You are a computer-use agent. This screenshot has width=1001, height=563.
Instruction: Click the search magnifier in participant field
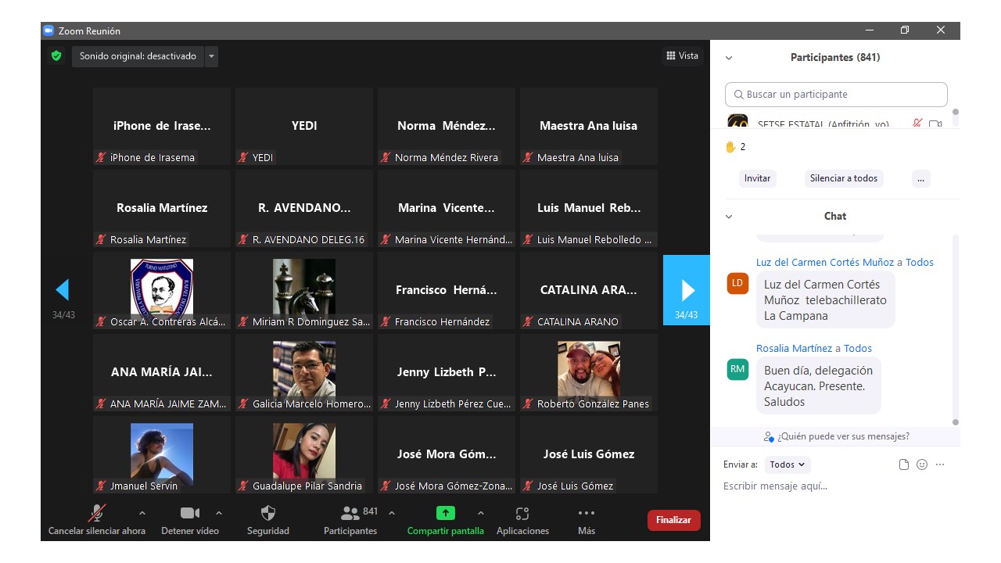pos(738,95)
